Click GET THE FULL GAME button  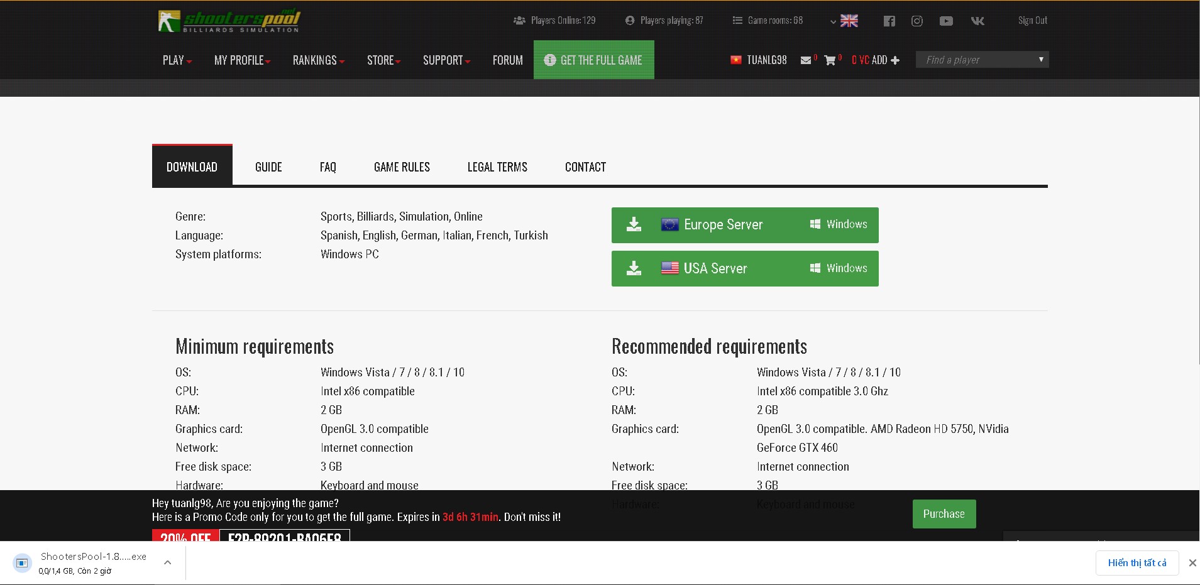(x=594, y=60)
